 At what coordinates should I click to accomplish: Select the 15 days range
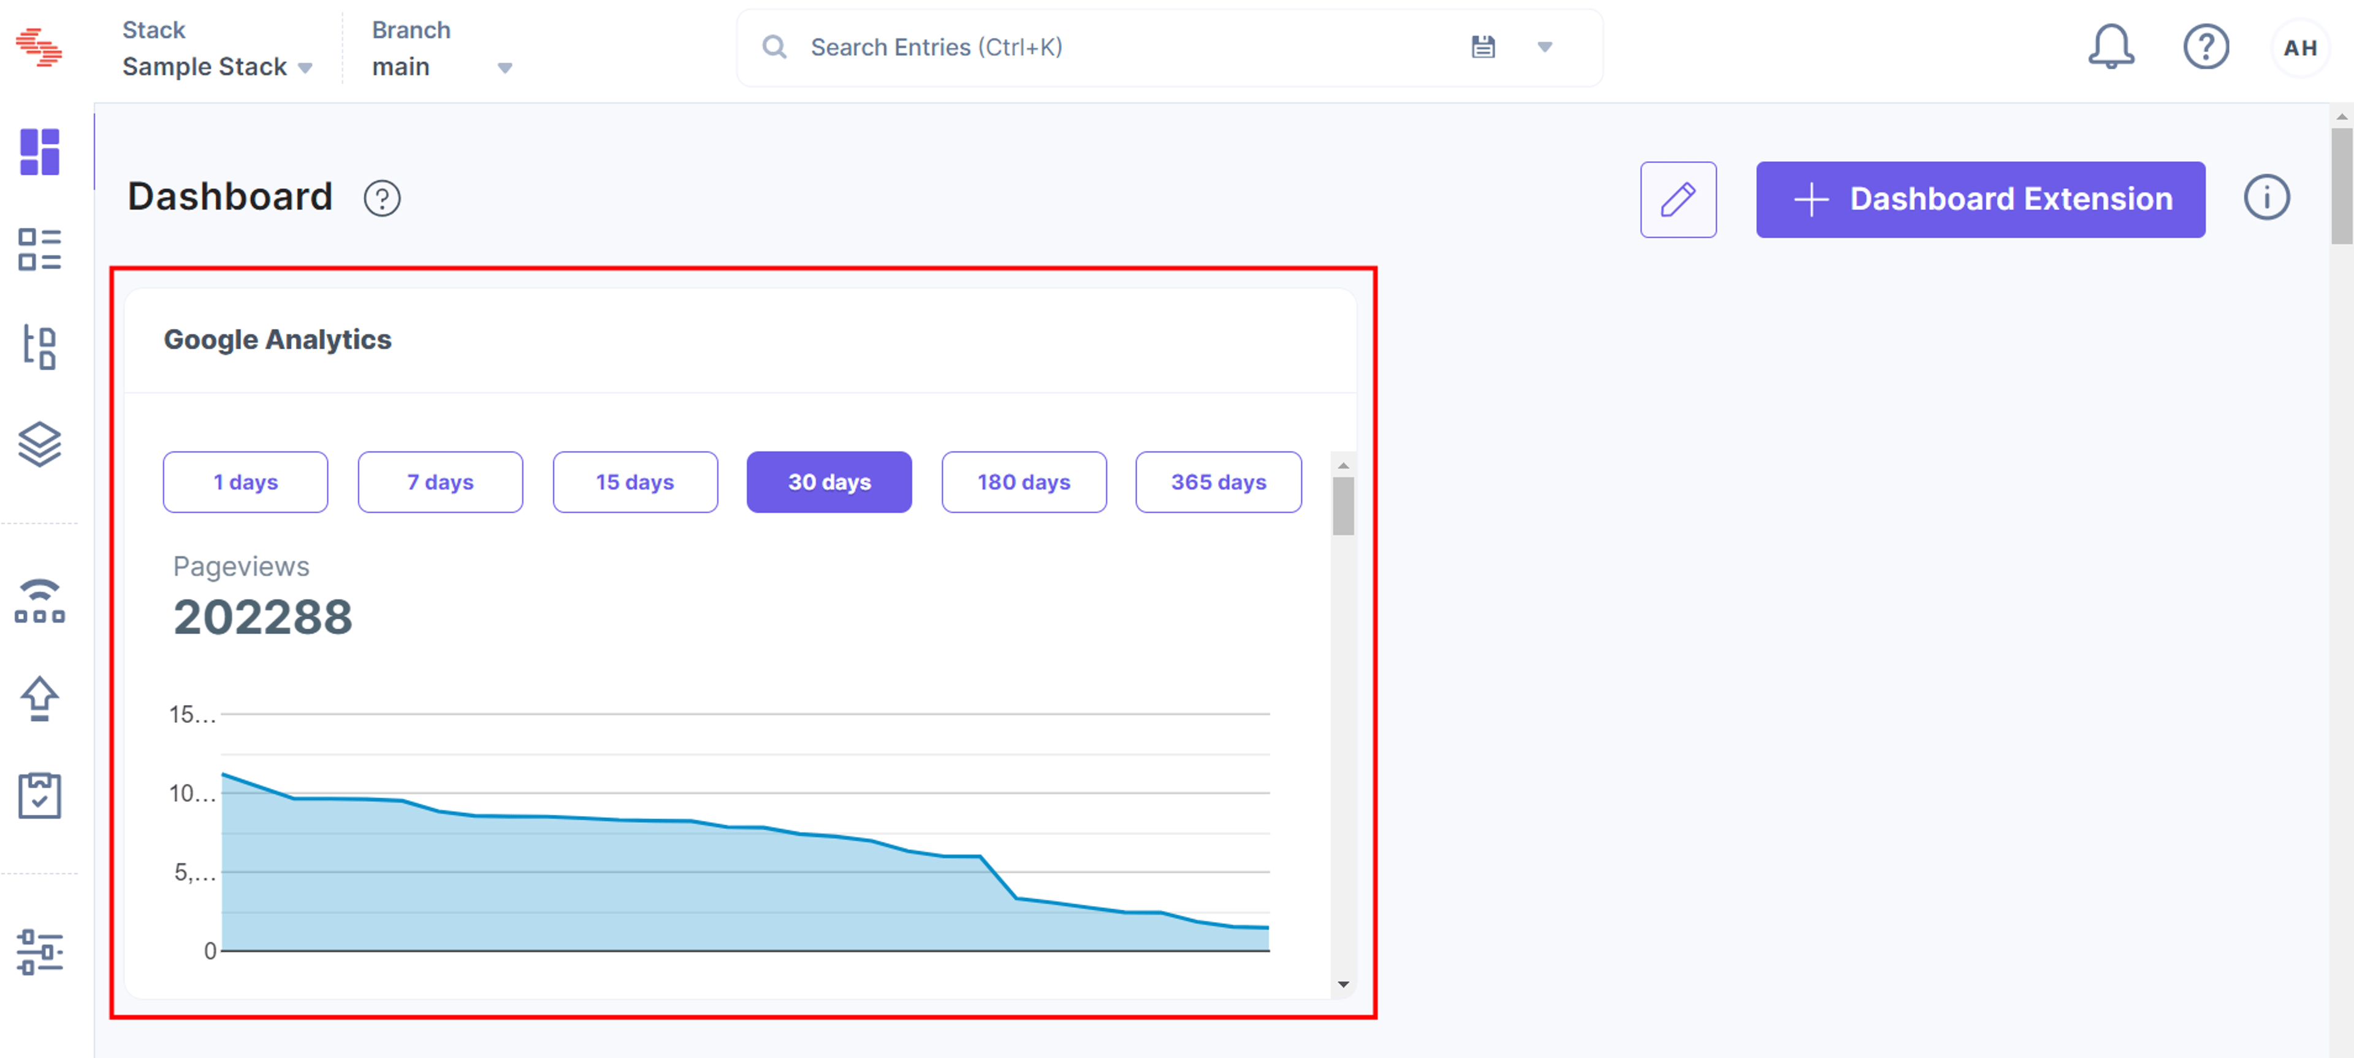[635, 482]
